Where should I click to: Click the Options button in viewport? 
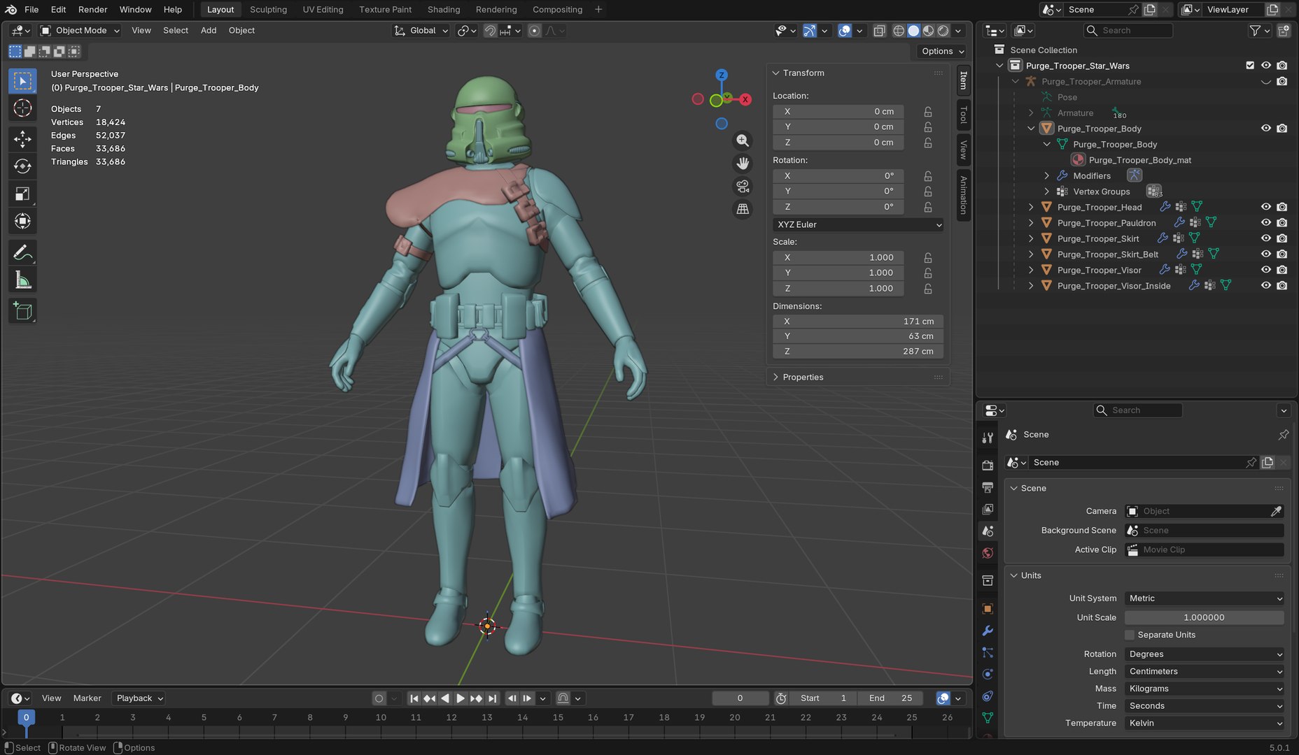click(x=942, y=51)
